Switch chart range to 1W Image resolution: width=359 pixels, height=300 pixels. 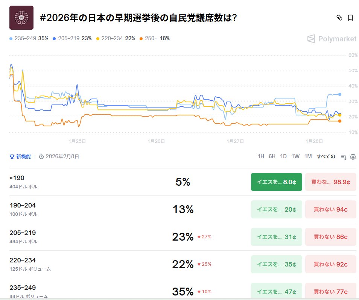pos(295,156)
